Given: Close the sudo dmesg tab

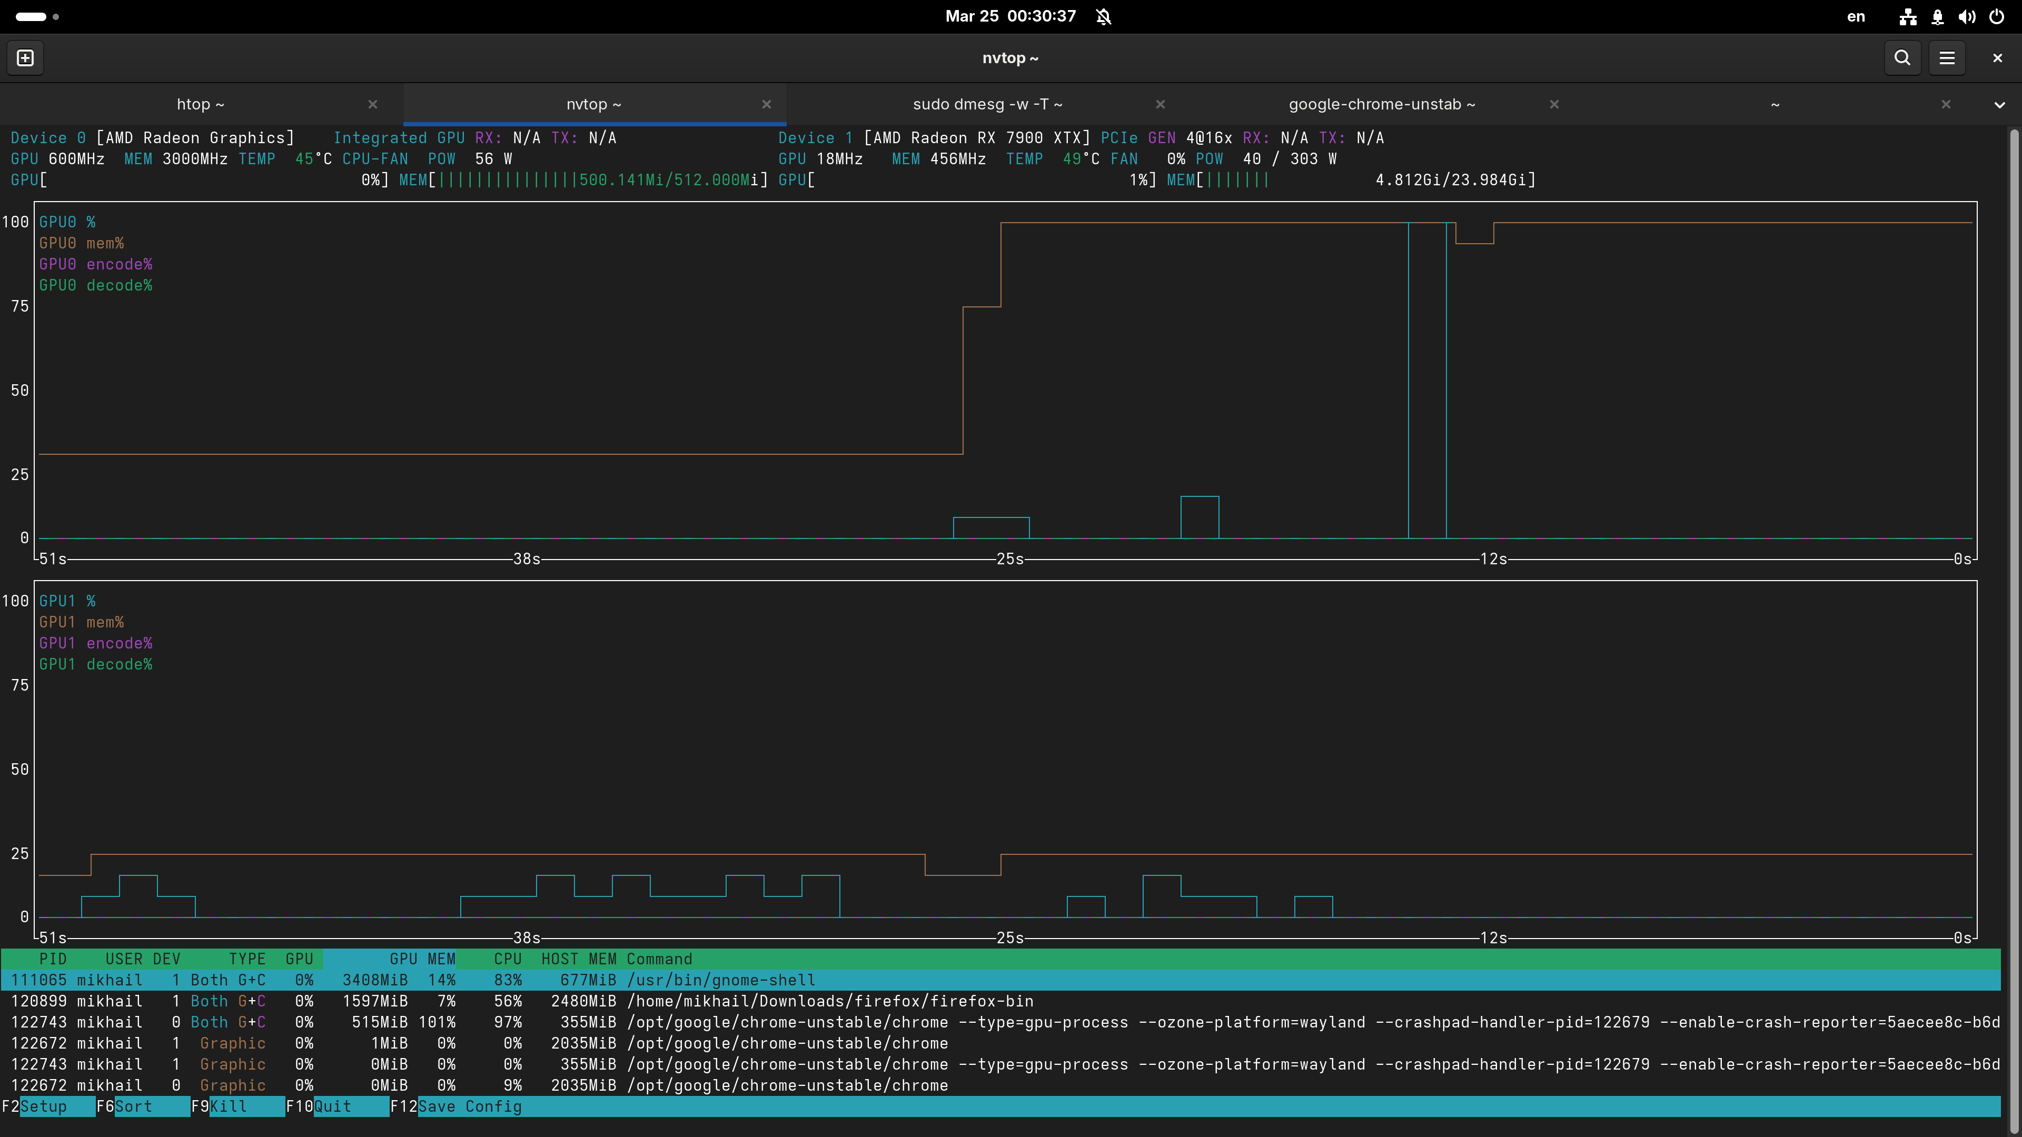Looking at the screenshot, I should (1160, 104).
